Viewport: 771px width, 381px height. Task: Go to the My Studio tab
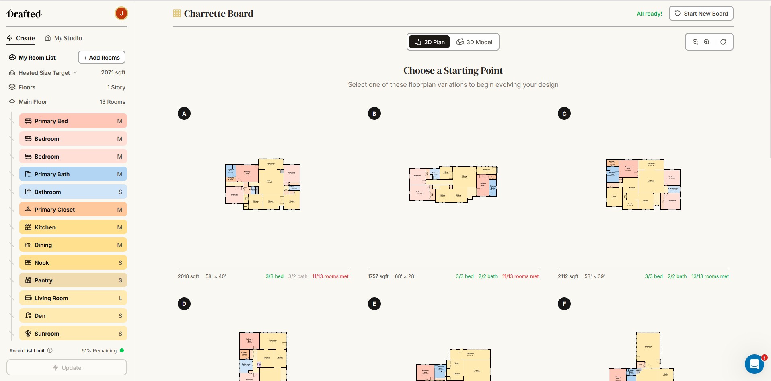64,38
